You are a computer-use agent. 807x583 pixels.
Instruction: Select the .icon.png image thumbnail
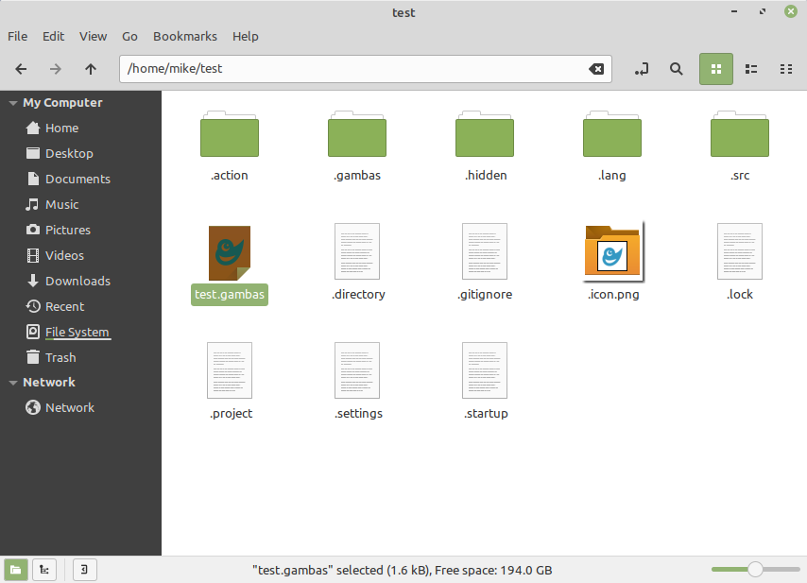pos(612,252)
